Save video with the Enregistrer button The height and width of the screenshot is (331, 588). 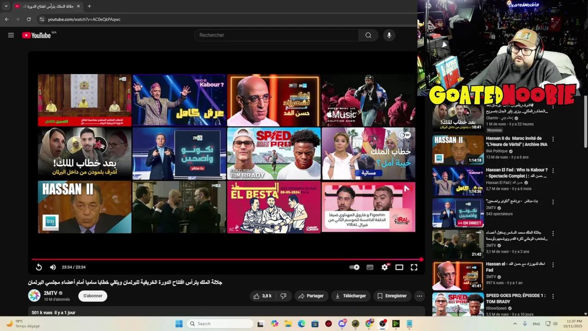392,296
